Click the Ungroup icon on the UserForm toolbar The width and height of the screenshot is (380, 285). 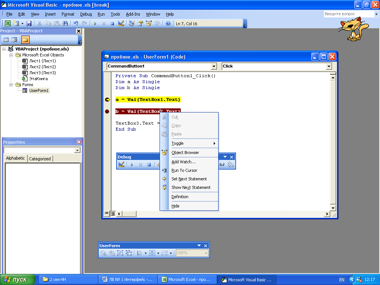129,253
